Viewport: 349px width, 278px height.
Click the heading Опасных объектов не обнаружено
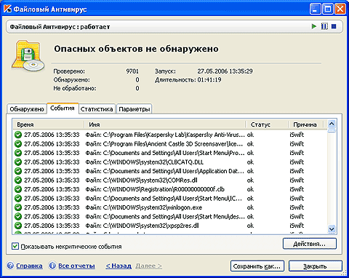click(136, 49)
